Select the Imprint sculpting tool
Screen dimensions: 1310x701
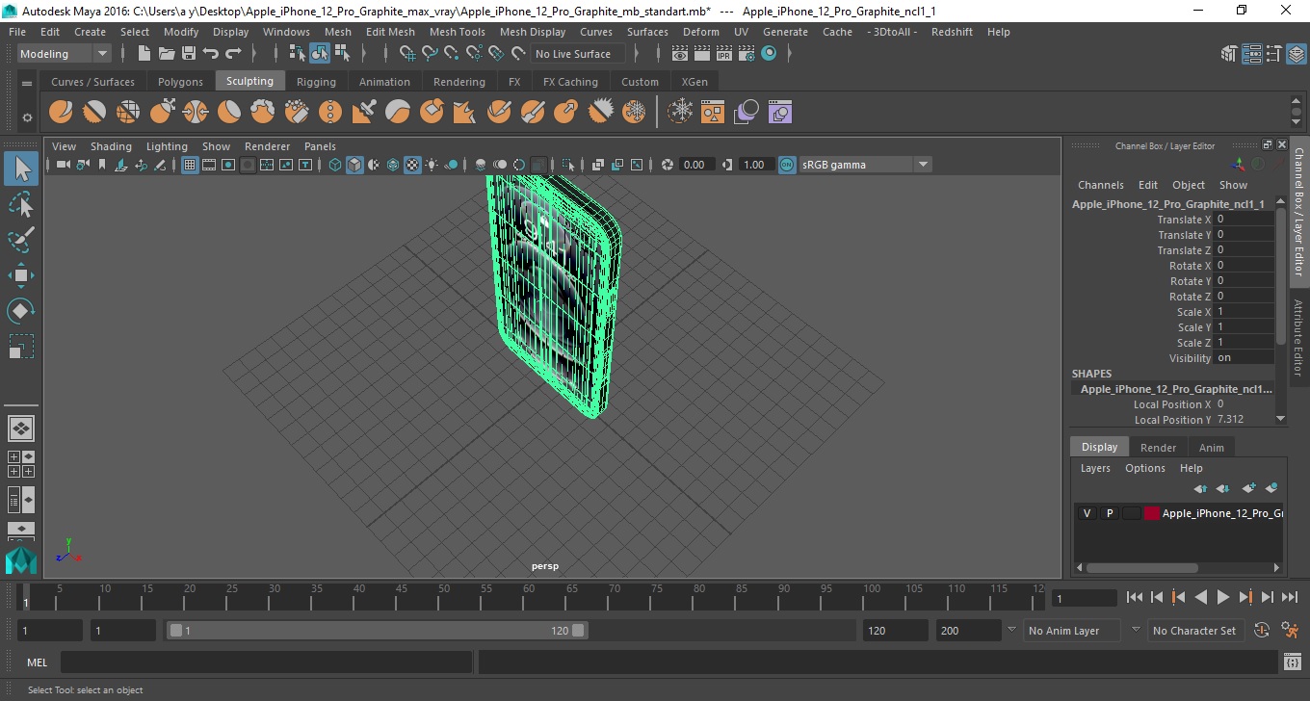[364, 113]
